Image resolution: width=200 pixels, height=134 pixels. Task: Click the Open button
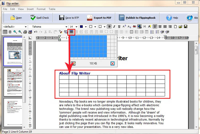pos(16,18)
